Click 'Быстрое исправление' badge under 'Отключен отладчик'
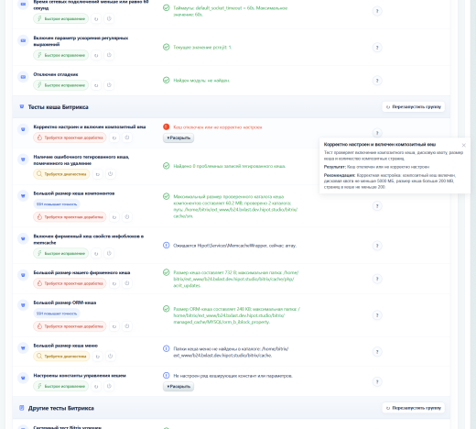The image size is (476, 429). 60,85
